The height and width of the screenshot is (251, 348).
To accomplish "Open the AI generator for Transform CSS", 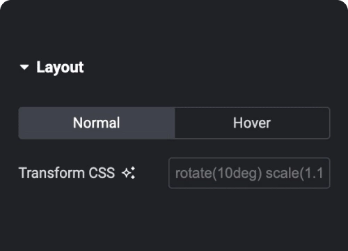I will click(129, 173).
